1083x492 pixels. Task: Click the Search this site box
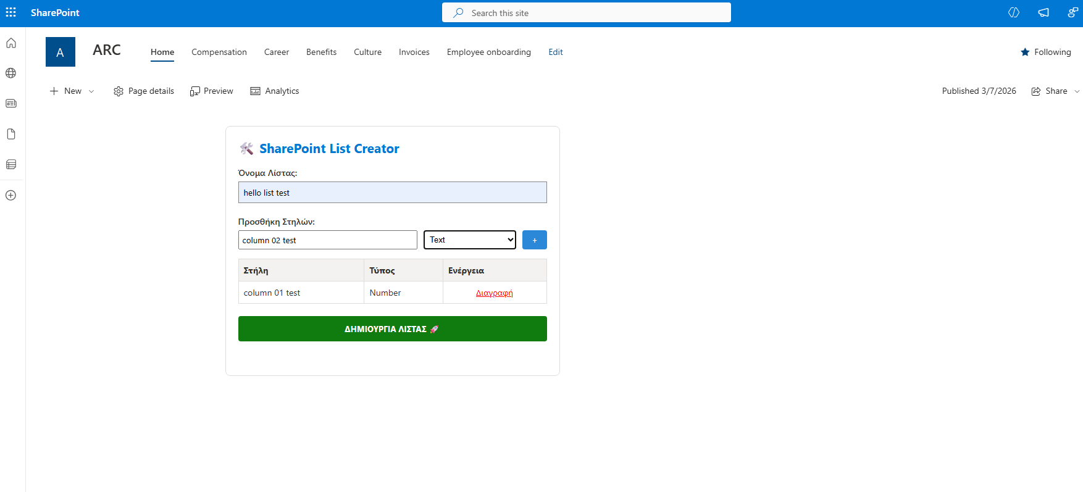tap(587, 13)
